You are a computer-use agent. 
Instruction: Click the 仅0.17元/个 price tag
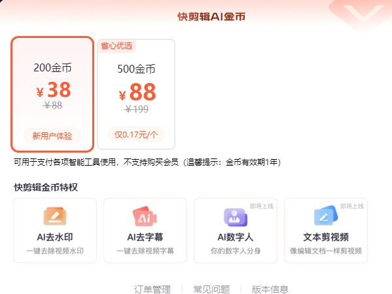pos(136,135)
